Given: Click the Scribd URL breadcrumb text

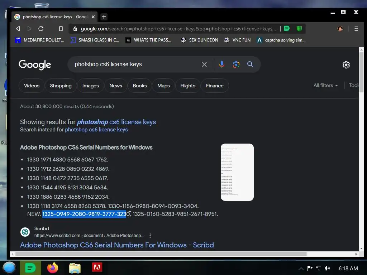Looking at the screenshot, I should click(89, 236).
